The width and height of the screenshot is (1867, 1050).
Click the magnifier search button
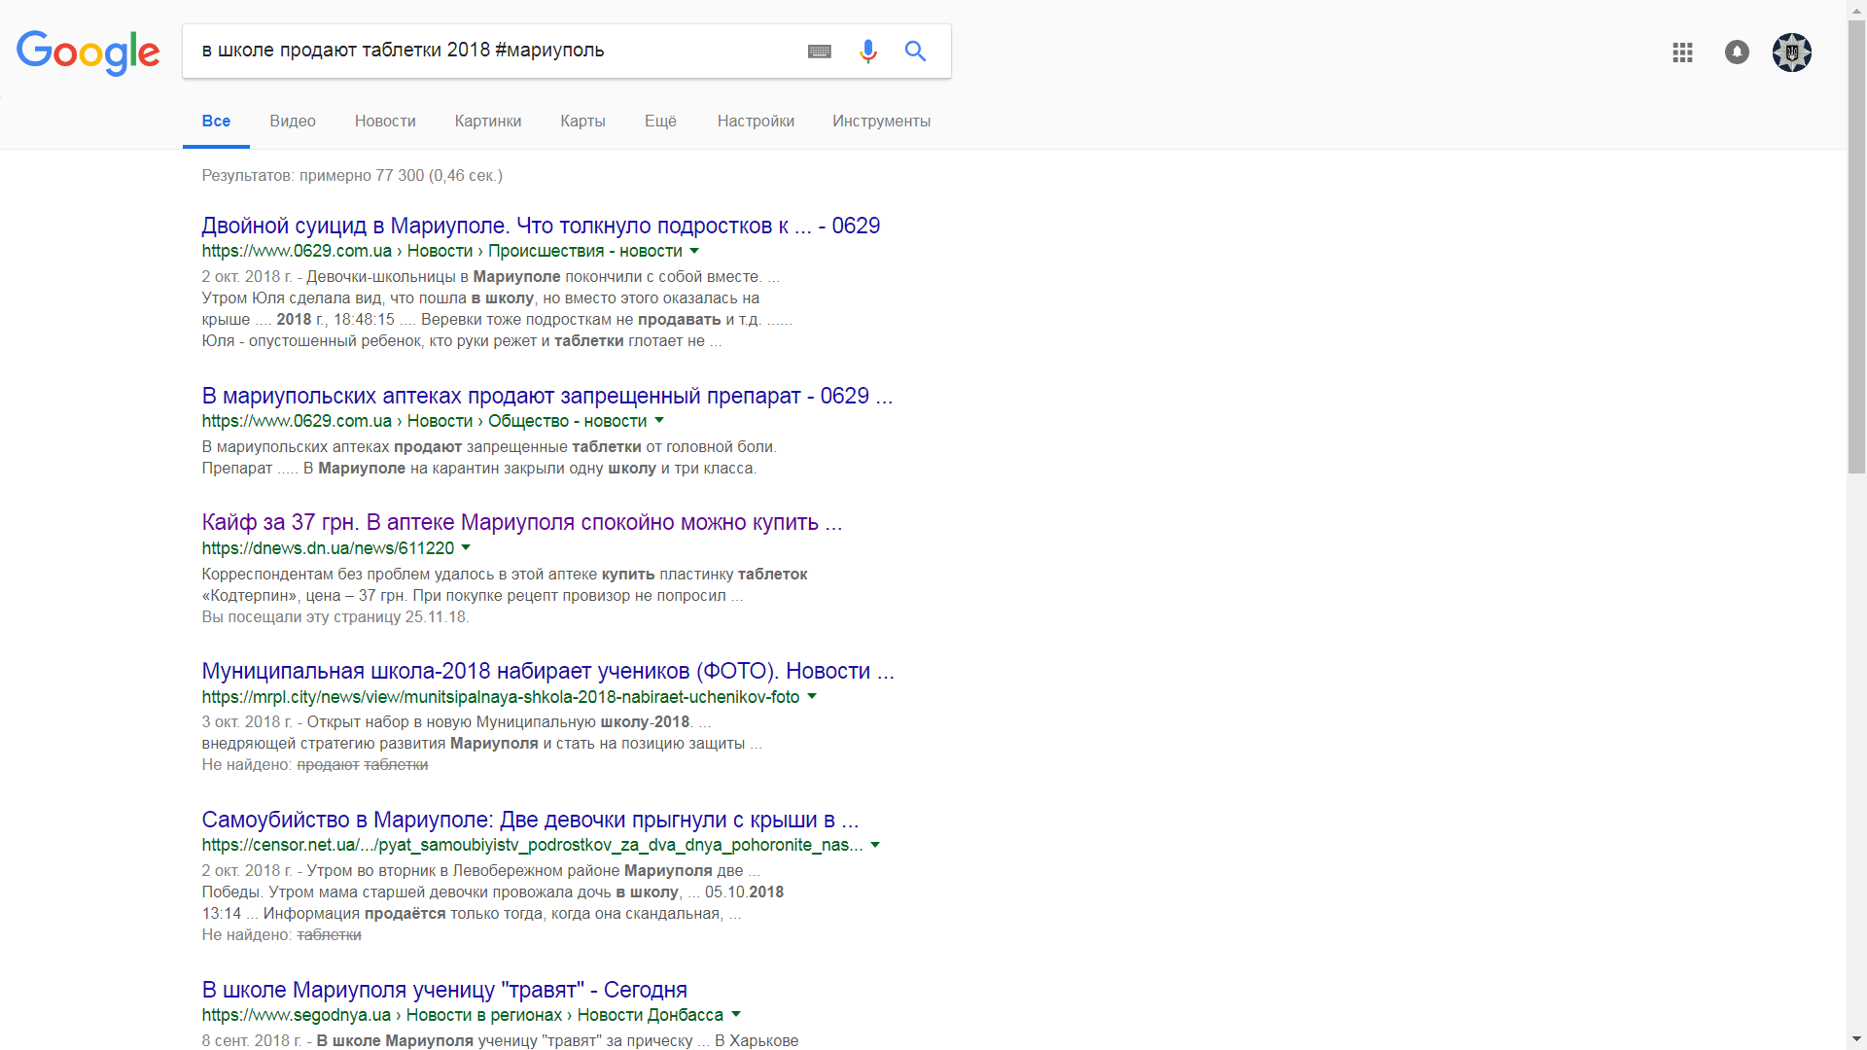point(915,52)
